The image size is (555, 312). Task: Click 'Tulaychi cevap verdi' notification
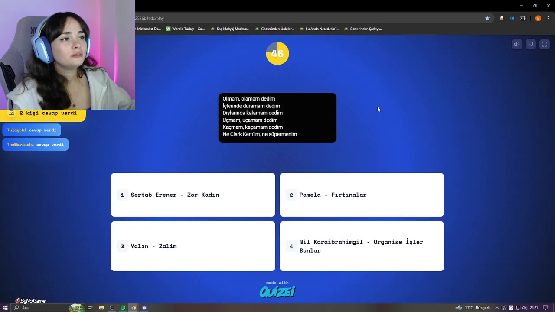(x=32, y=130)
